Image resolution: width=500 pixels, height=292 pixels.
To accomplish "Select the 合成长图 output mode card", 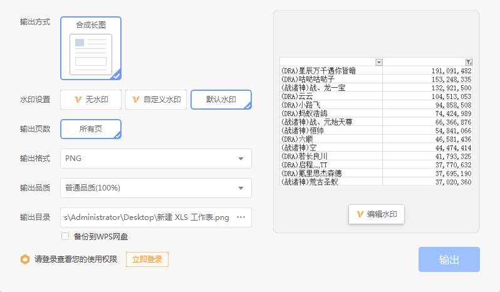I will [91, 48].
